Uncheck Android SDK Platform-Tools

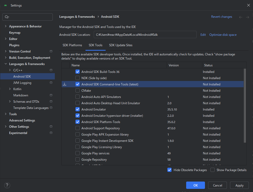78,122
